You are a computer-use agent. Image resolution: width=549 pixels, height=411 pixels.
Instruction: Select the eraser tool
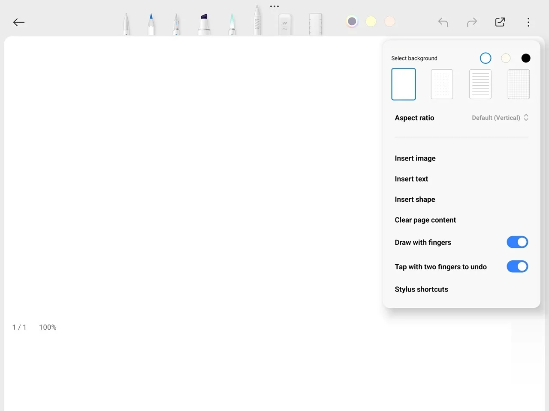tap(284, 25)
